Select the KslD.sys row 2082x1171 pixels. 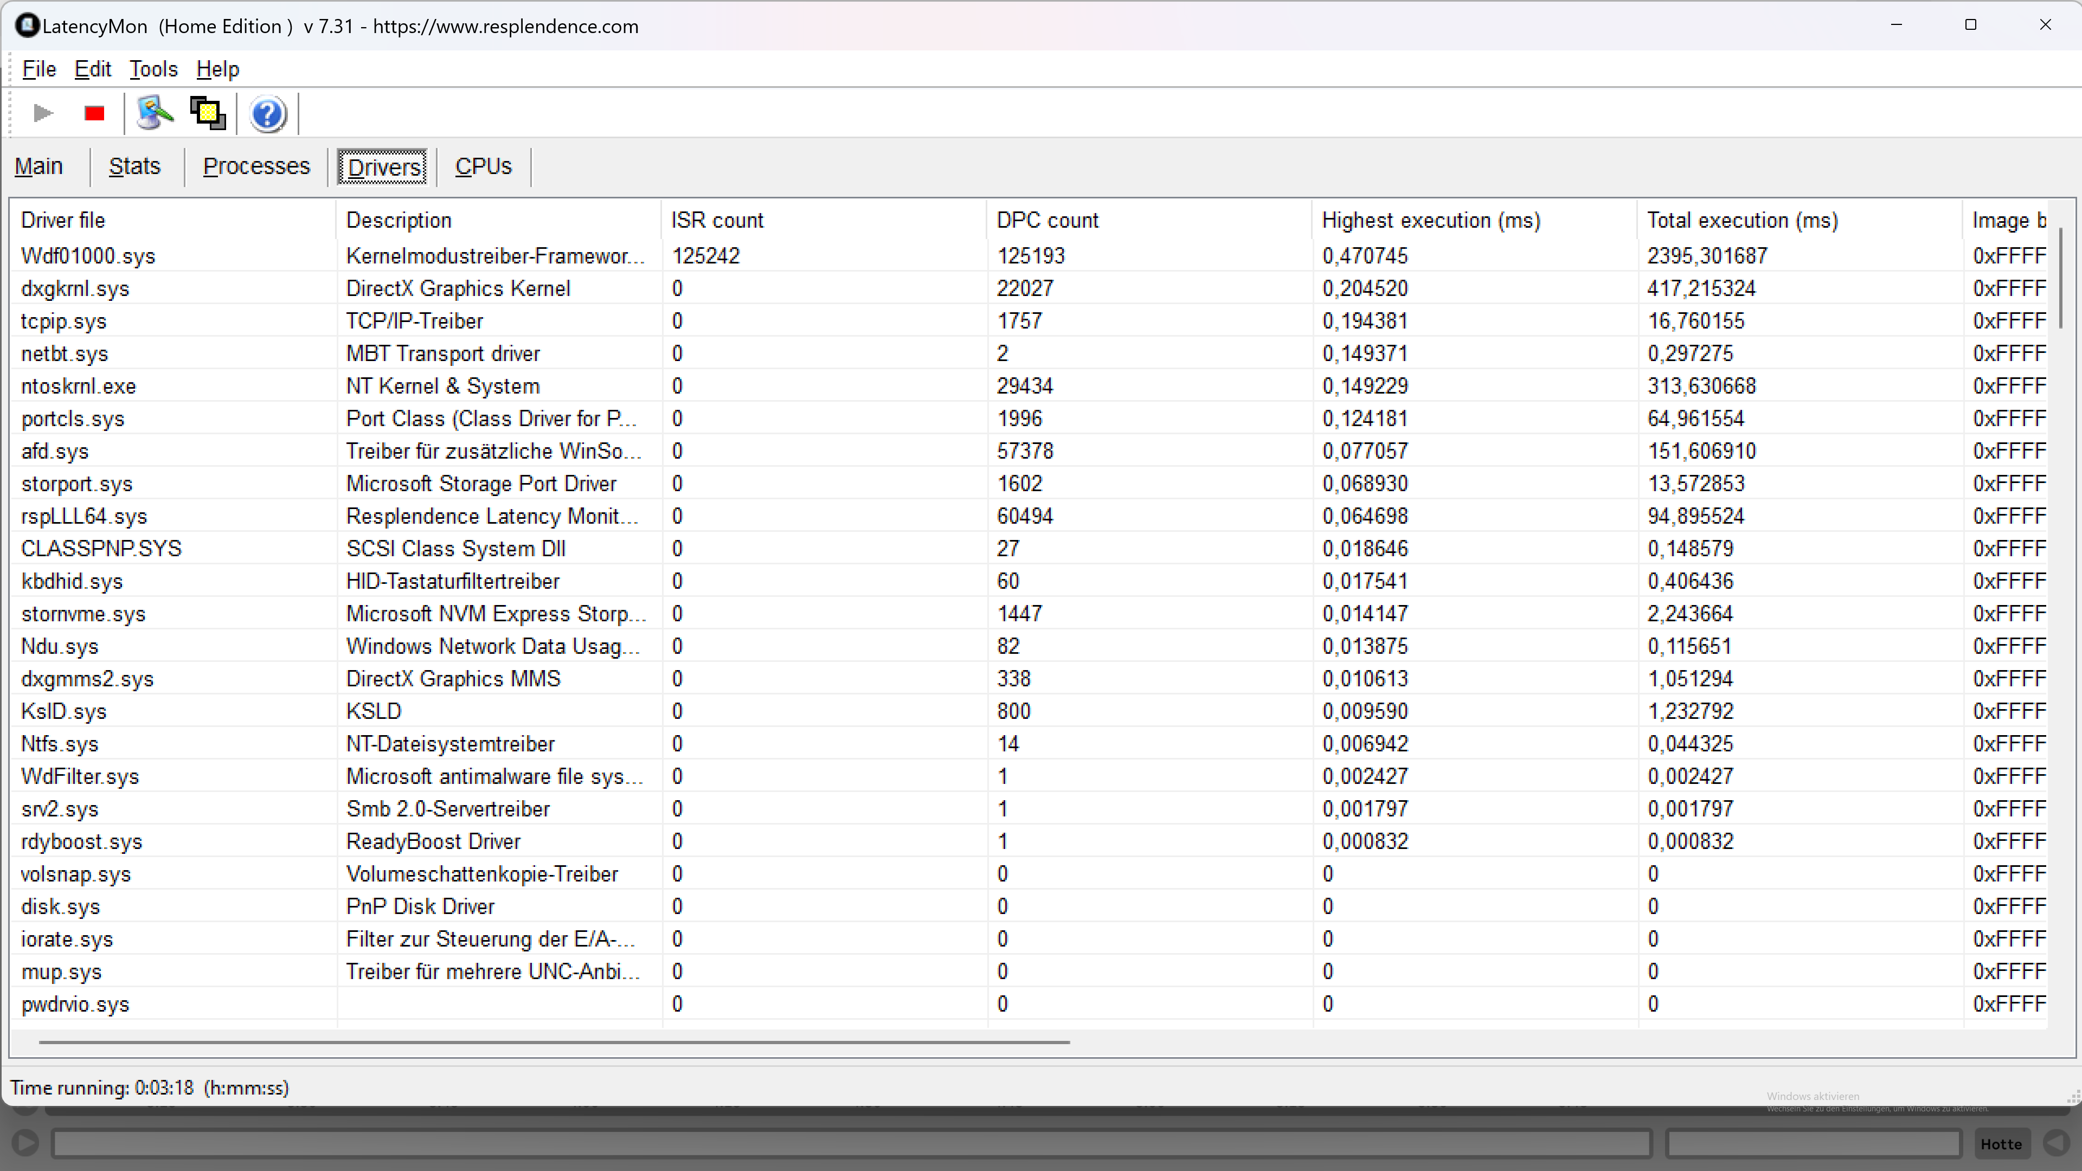1029,711
